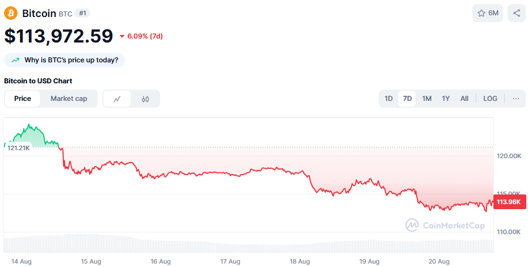This screenshot has height=267, width=528.
Task: Choose the 1D time range
Action: coord(388,99)
